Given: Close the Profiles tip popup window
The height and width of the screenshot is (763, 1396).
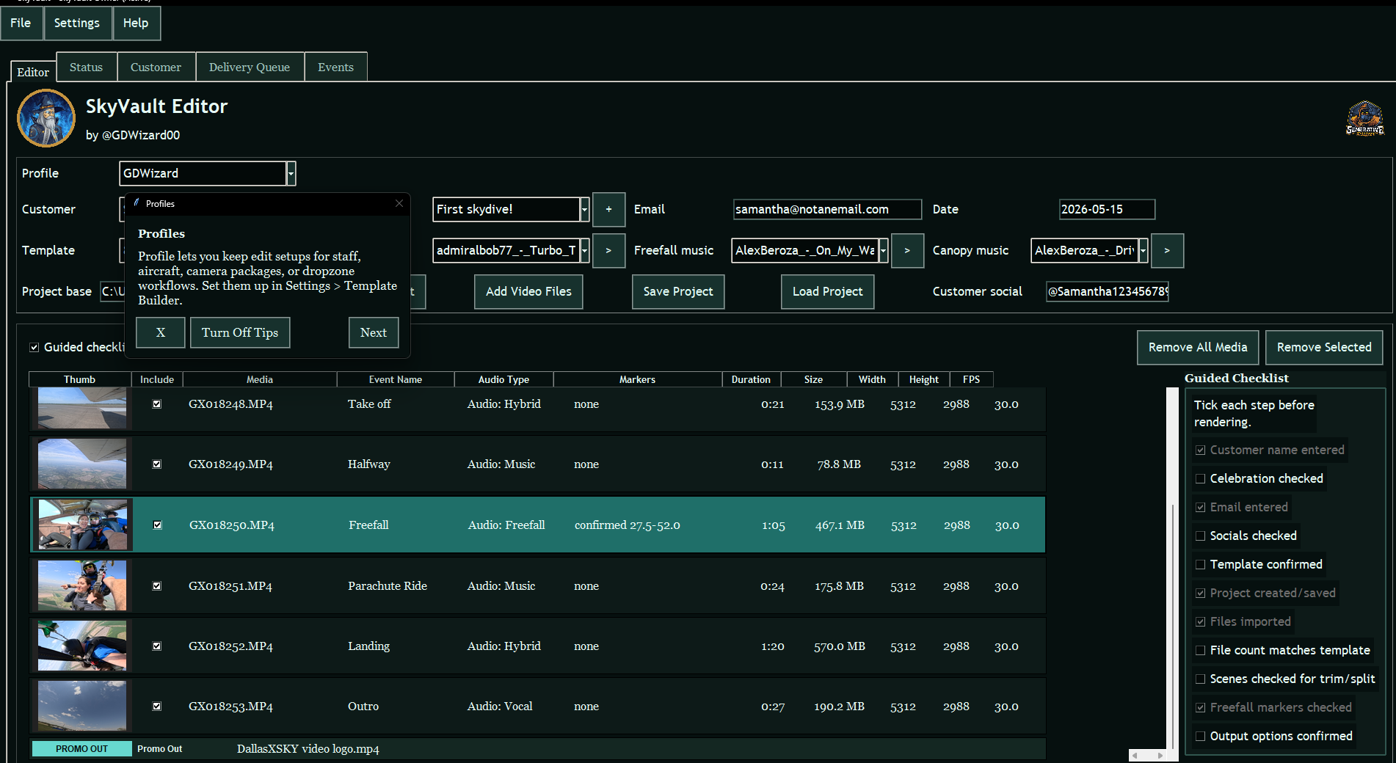Looking at the screenshot, I should coord(399,203).
